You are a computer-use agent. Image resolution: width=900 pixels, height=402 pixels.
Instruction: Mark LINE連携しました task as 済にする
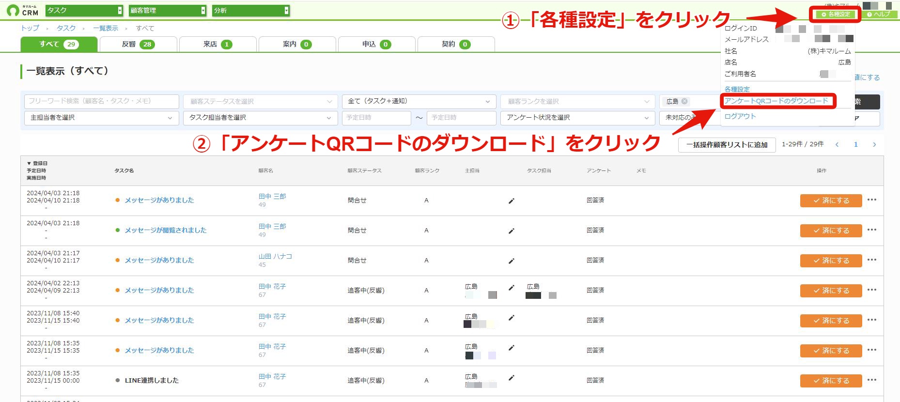click(831, 381)
